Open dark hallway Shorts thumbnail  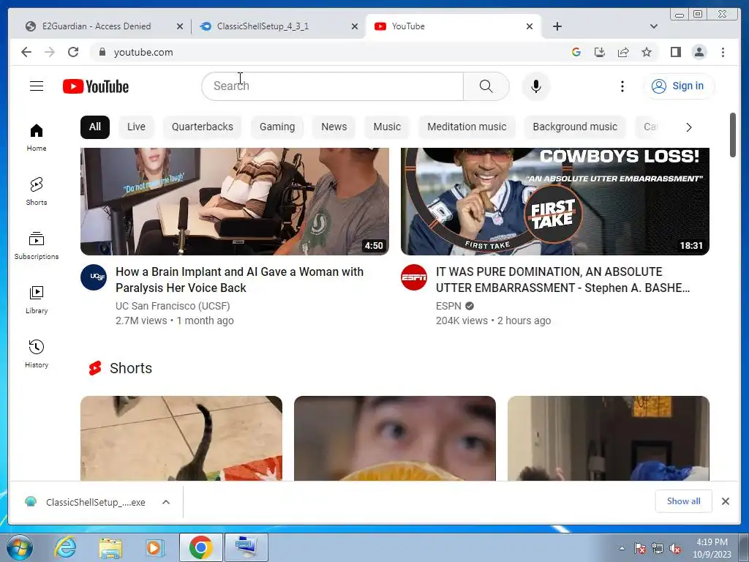point(608,438)
